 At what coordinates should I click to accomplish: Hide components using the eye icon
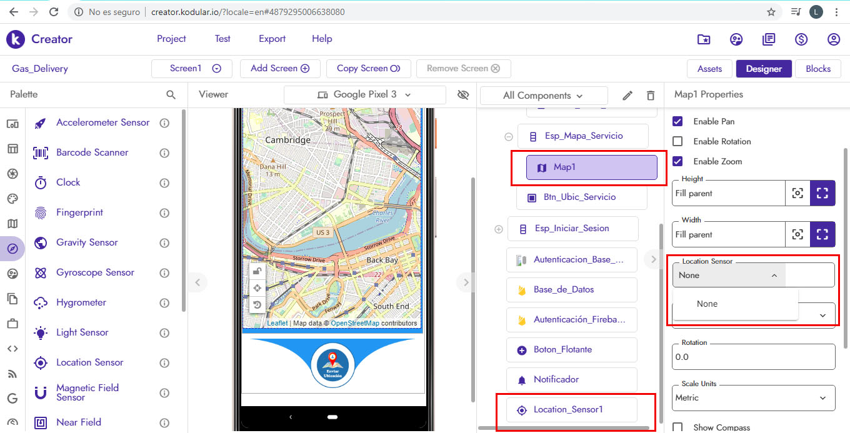(x=462, y=94)
